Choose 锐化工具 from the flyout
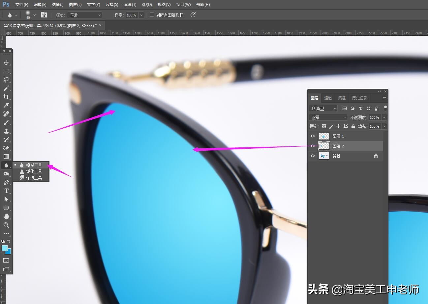428x304 pixels. 31,171
